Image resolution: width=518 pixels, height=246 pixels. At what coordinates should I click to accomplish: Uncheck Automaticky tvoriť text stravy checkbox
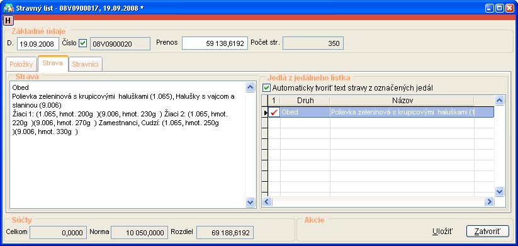tap(266, 88)
